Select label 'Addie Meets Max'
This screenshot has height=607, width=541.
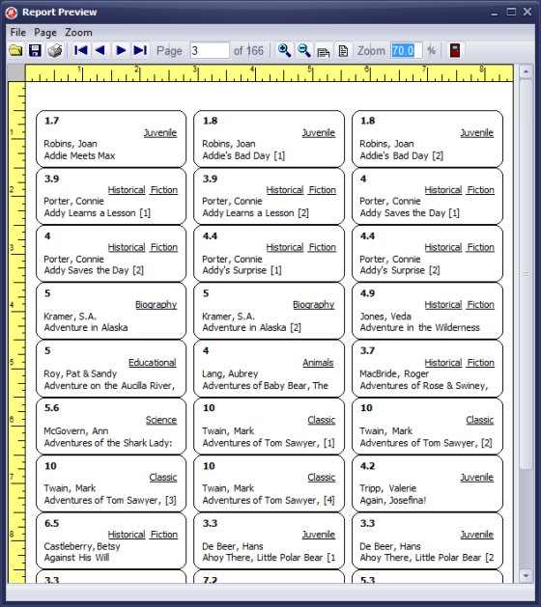coord(79,155)
